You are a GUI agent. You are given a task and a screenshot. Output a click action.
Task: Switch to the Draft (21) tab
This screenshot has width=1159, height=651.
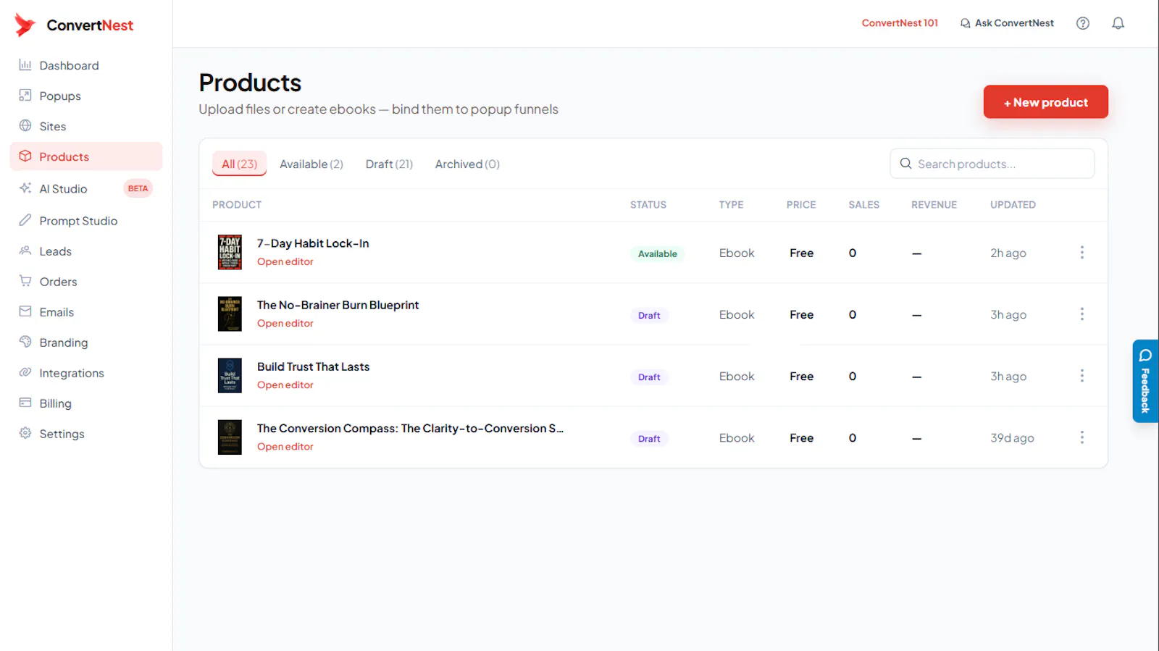389,164
